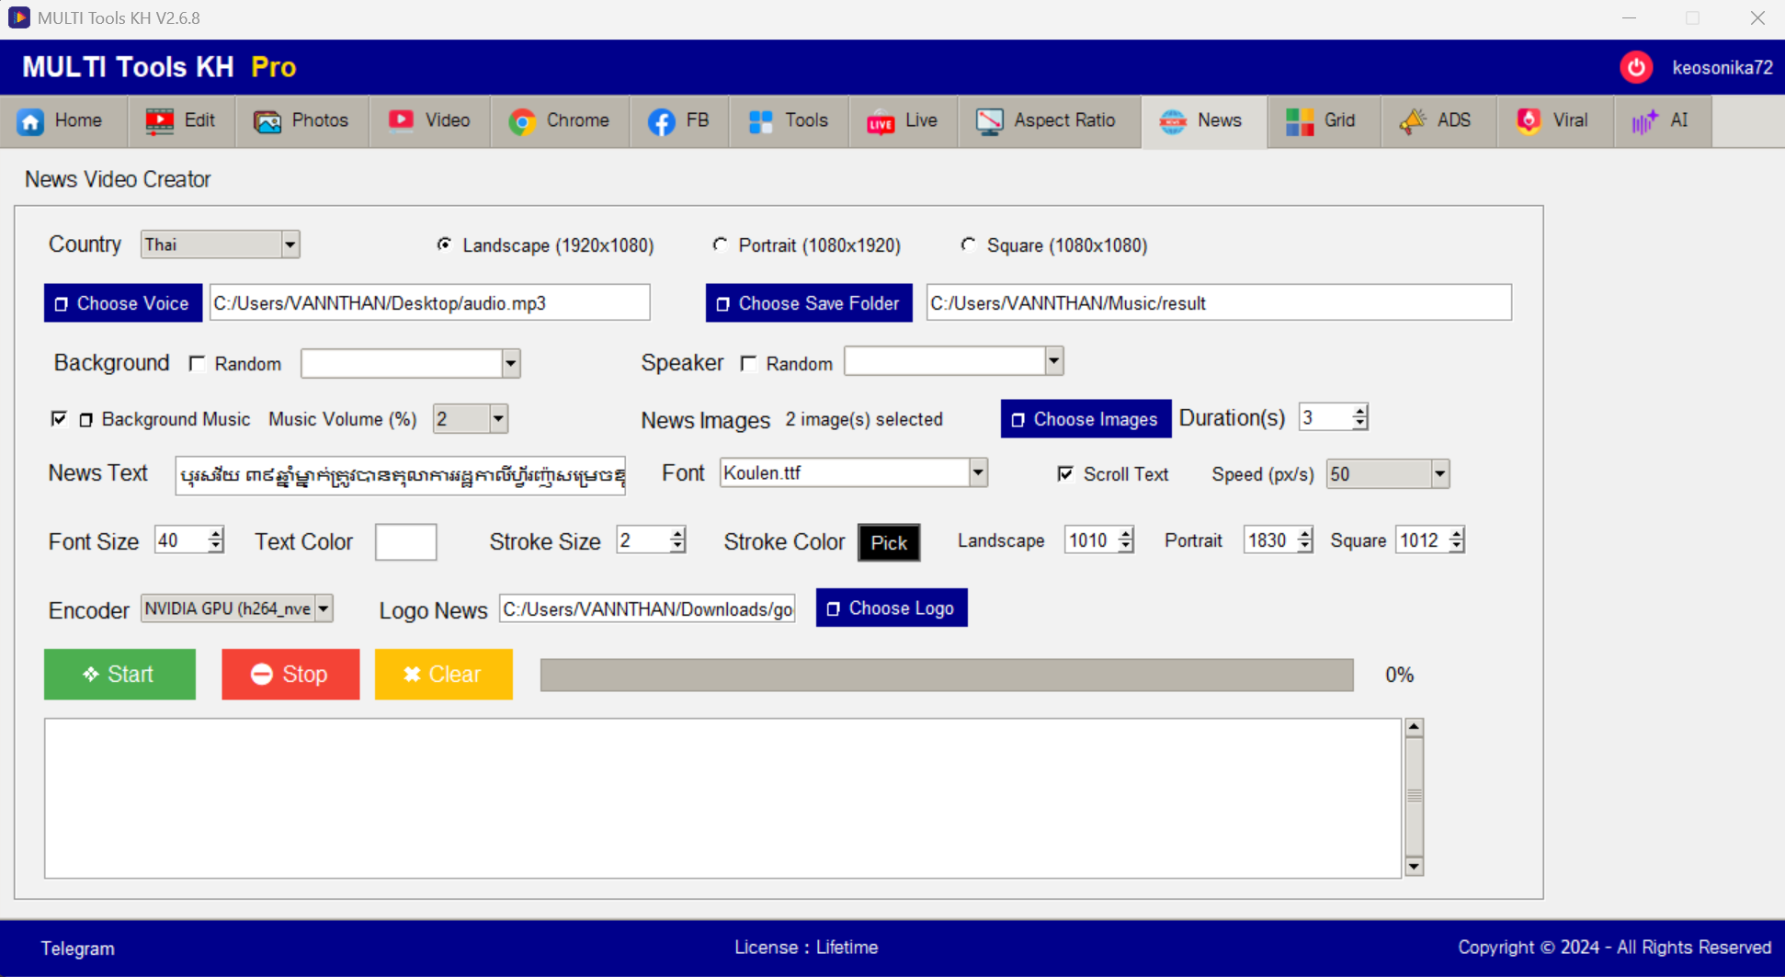This screenshot has height=977, width=1785.
Task: Click the red power icon beside username
Action: click(x=1636, y=67)
